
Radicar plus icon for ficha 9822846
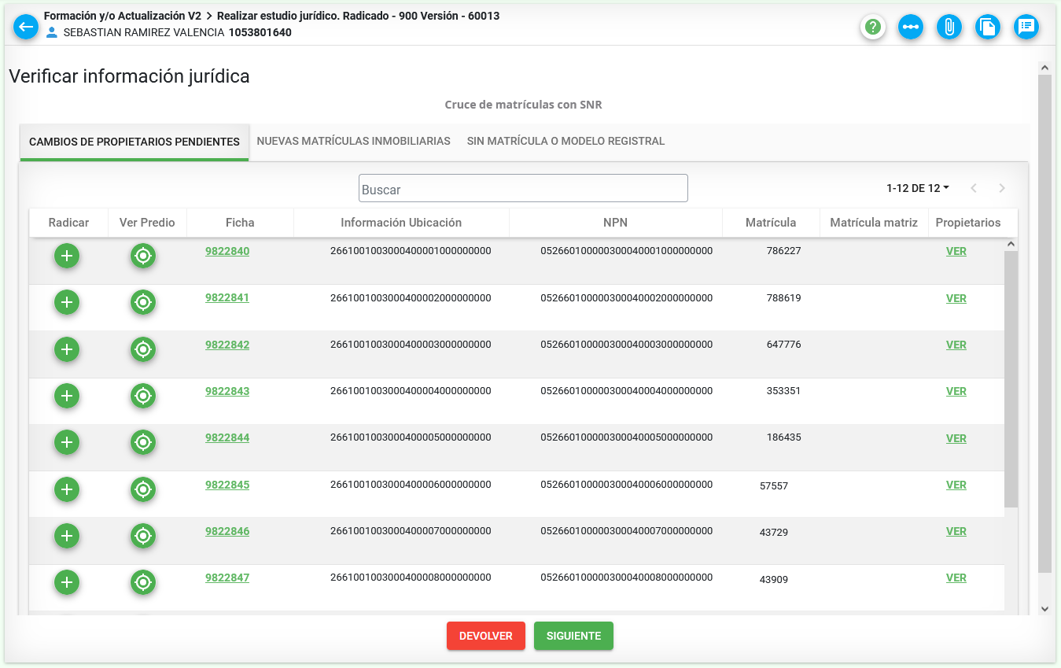pyautogui.click(x=67, y=536)
